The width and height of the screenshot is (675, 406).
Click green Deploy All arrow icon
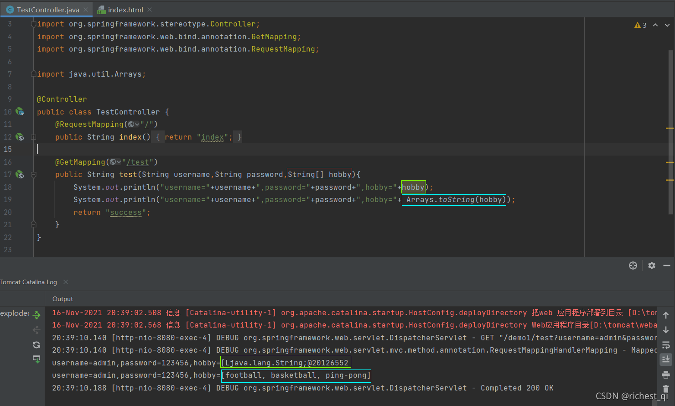36,315
